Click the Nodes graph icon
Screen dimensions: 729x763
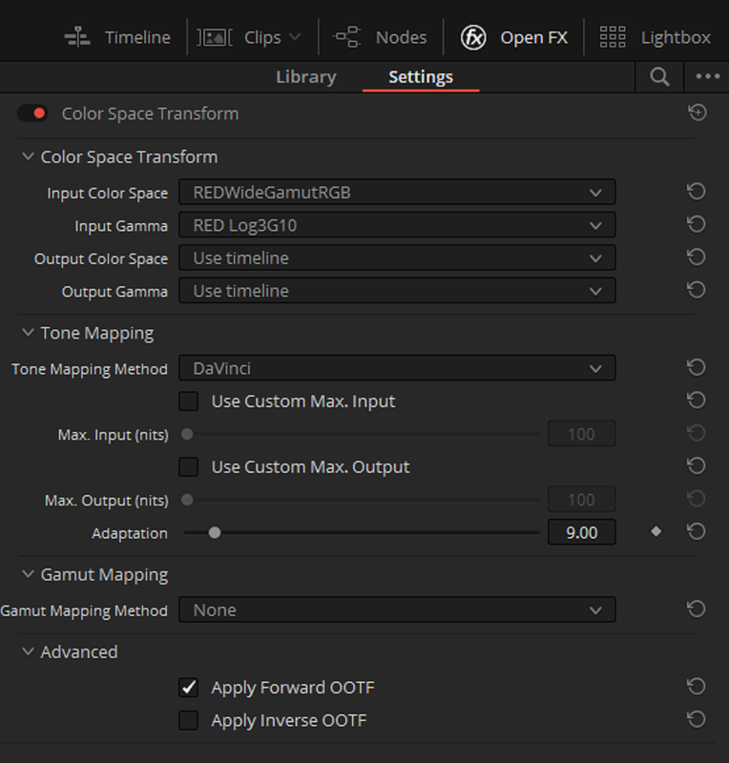[346, 37]
